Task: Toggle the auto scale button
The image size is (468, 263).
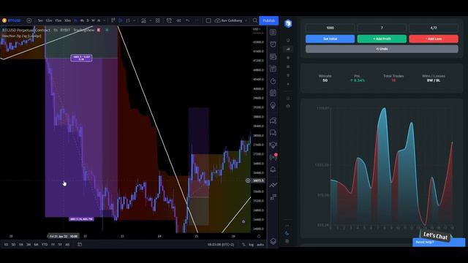Action: pyautogui.click(x=260, y=245)
